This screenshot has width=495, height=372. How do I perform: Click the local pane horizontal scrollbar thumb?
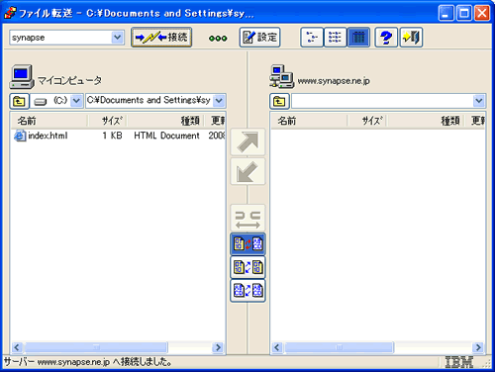(96, 347)
